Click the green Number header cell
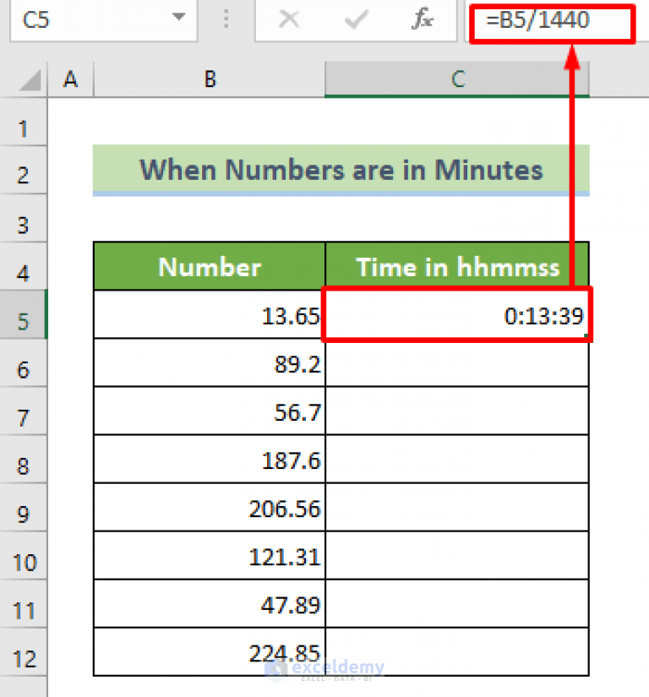Viewport: 649px width, 697px height. pyautogui.click(x=209, y=267)
